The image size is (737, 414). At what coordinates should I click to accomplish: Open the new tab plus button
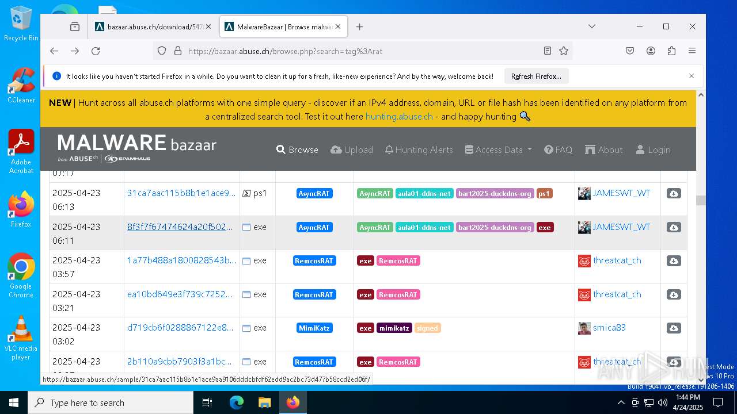359,26
